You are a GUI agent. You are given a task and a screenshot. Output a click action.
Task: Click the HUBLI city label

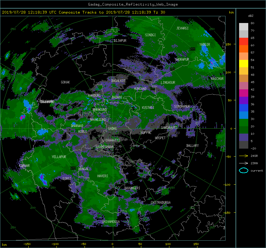click(82, 131)
